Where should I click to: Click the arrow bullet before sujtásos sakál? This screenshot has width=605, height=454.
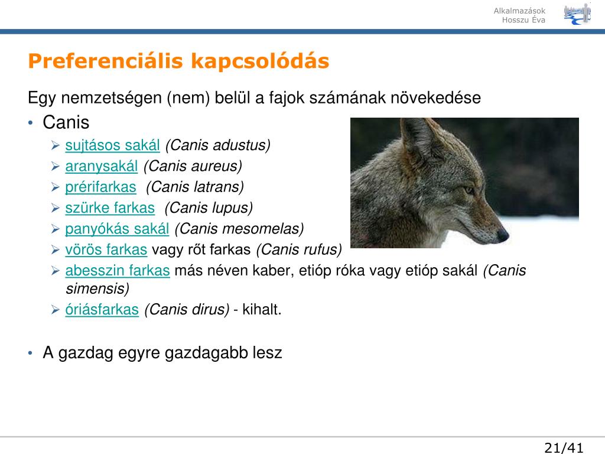tap(56, 145)
